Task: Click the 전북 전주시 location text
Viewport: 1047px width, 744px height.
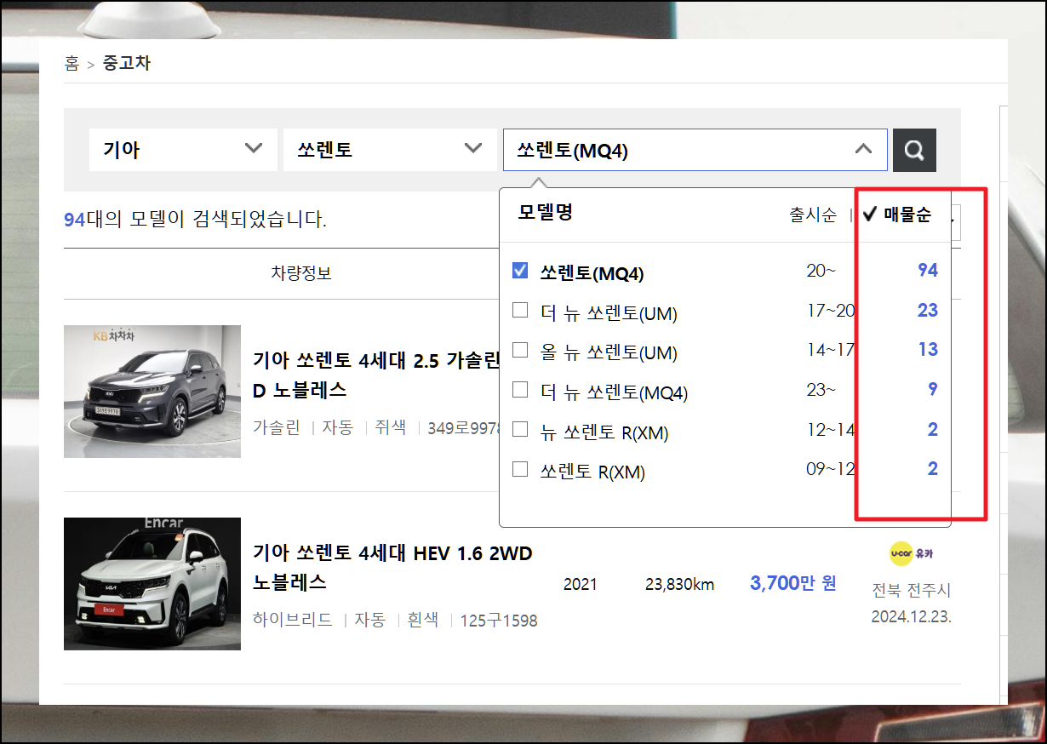Action: point(911,590)
